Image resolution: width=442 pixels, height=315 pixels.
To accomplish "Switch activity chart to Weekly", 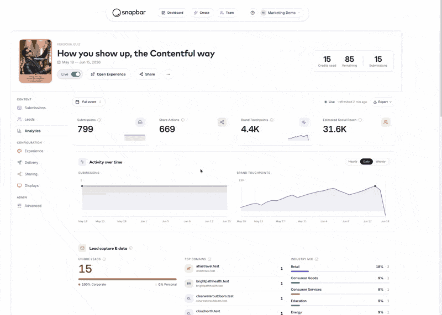I will [381, 162].
